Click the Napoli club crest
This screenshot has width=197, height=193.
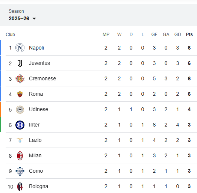(20, 48)
